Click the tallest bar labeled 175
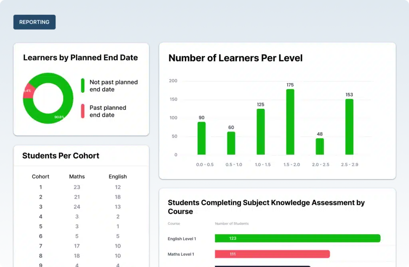The width and height of the screenshot is (409, 267). click(290, 122)
